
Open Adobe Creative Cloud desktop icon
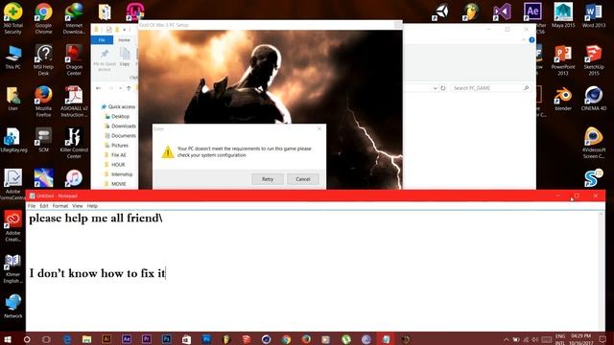pos(12,226)
